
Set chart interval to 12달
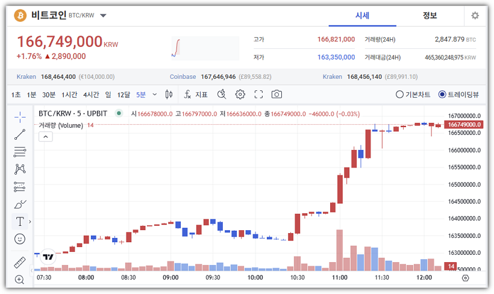[x=123, y=95]
